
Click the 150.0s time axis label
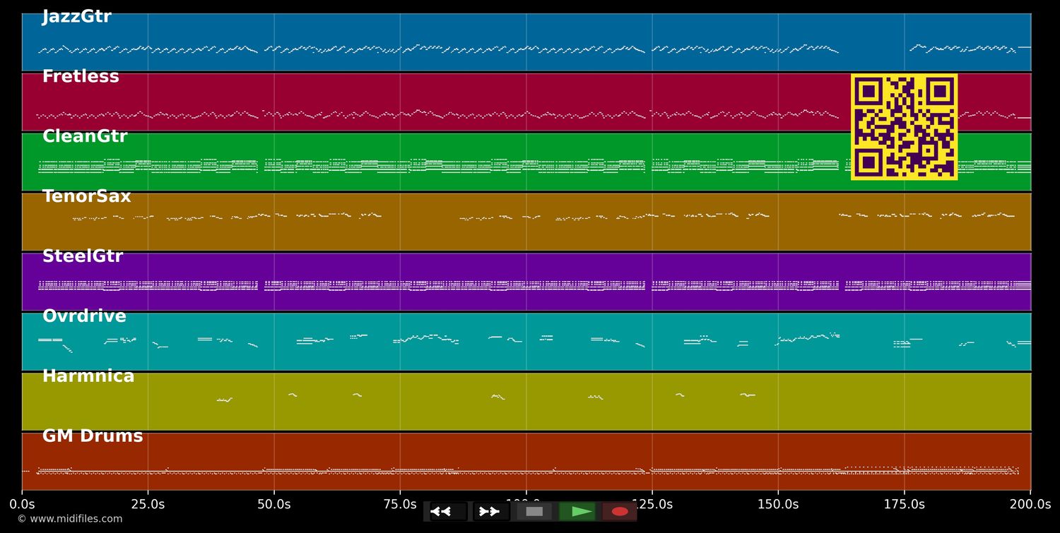[x=778, y=505]
